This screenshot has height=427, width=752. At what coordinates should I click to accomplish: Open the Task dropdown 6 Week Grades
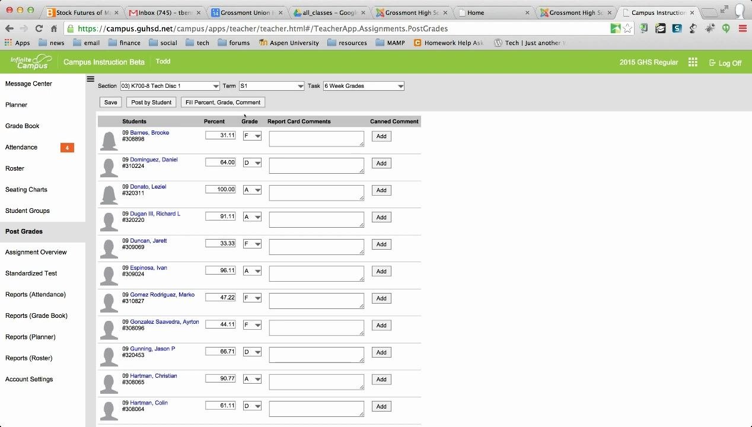(364, 86)
